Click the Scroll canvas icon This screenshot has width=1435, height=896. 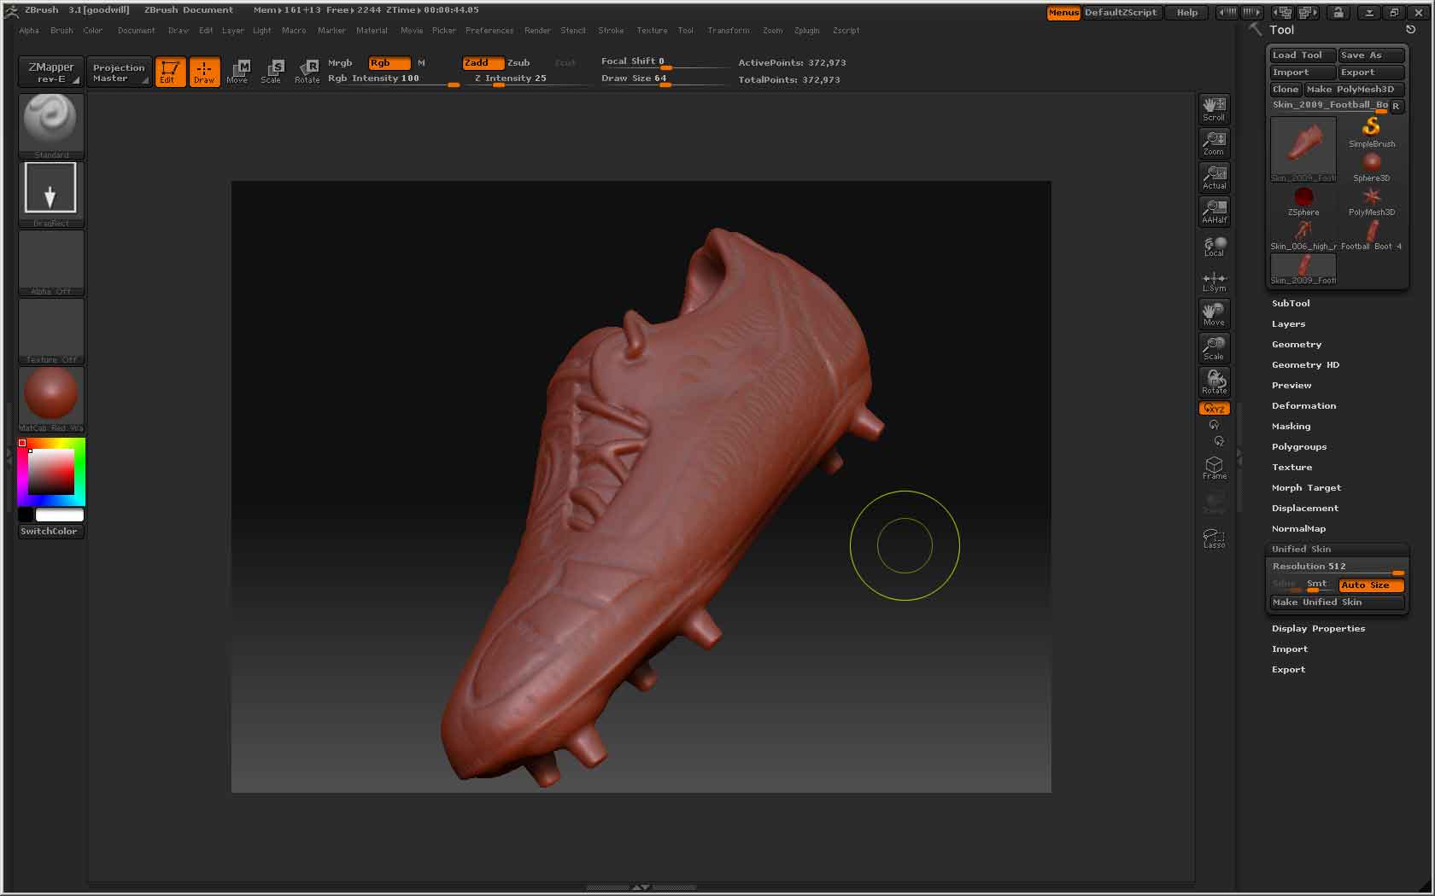[x=1214, y=108]
